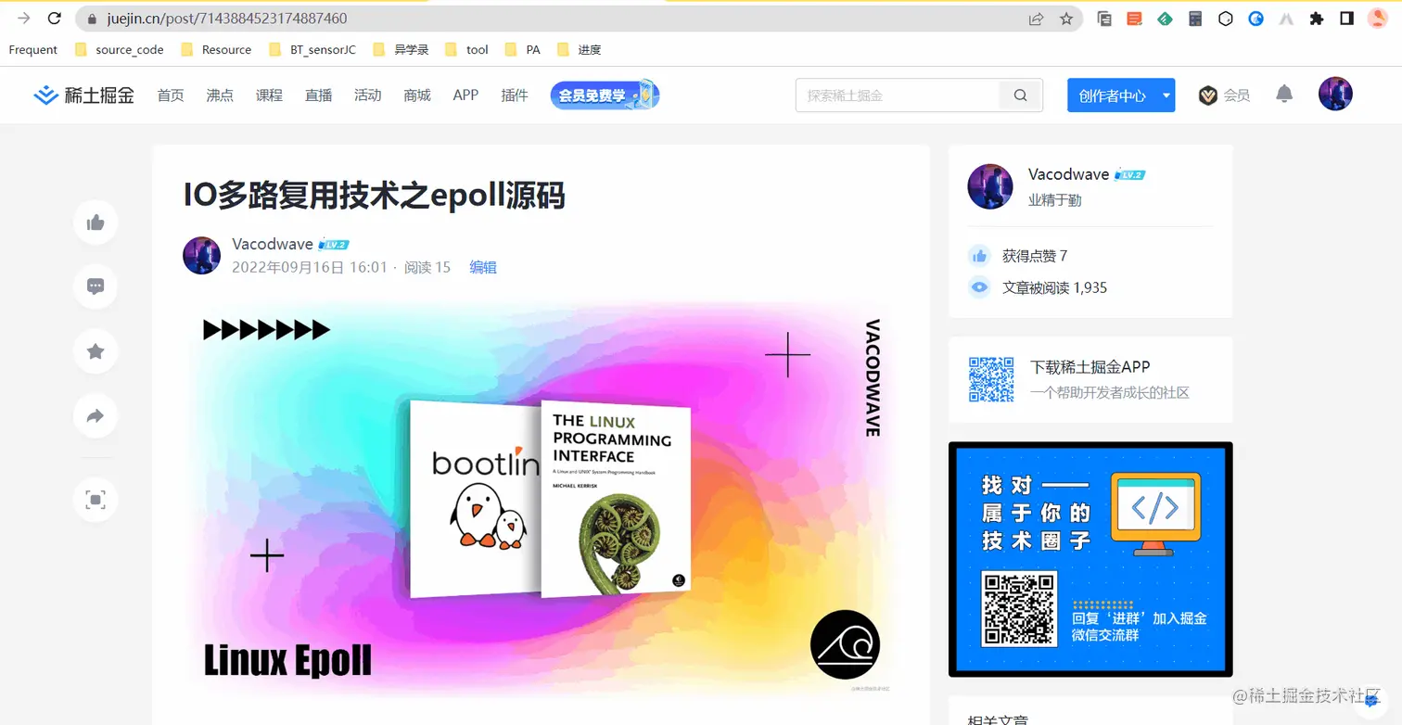Screen dimensions: 1402x725
Task: Open the 课程 navigation menu
Action: point(269,95)
